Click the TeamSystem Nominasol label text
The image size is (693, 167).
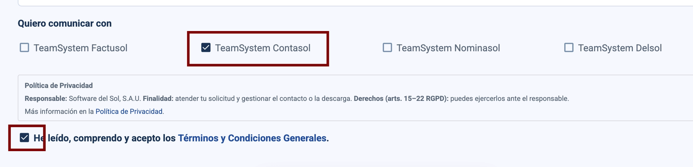tap(448, 48)
